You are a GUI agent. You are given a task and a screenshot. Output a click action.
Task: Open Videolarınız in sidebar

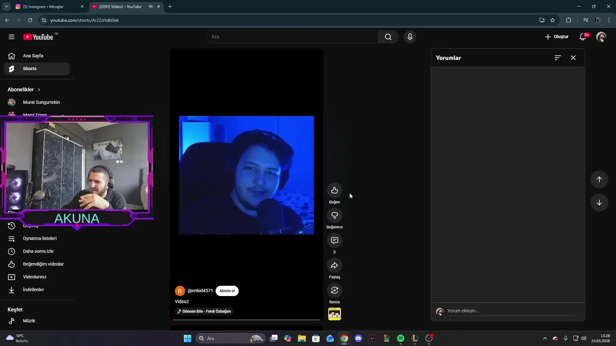pos(37,277)
